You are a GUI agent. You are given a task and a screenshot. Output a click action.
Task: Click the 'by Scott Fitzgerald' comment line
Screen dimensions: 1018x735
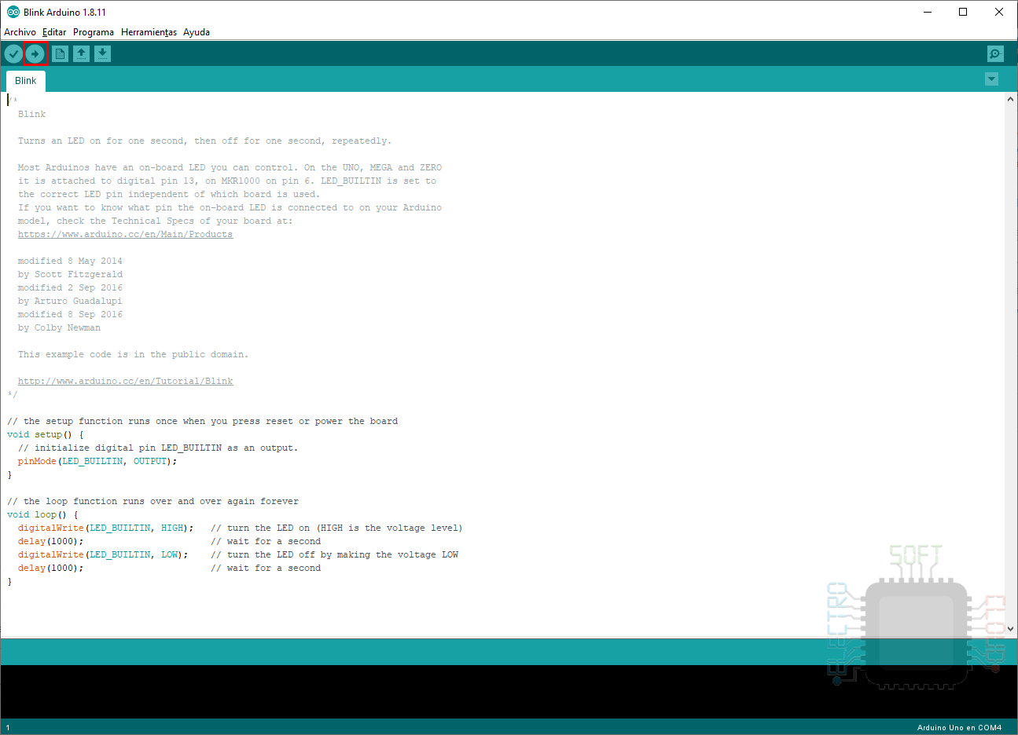tap(70, 274)
